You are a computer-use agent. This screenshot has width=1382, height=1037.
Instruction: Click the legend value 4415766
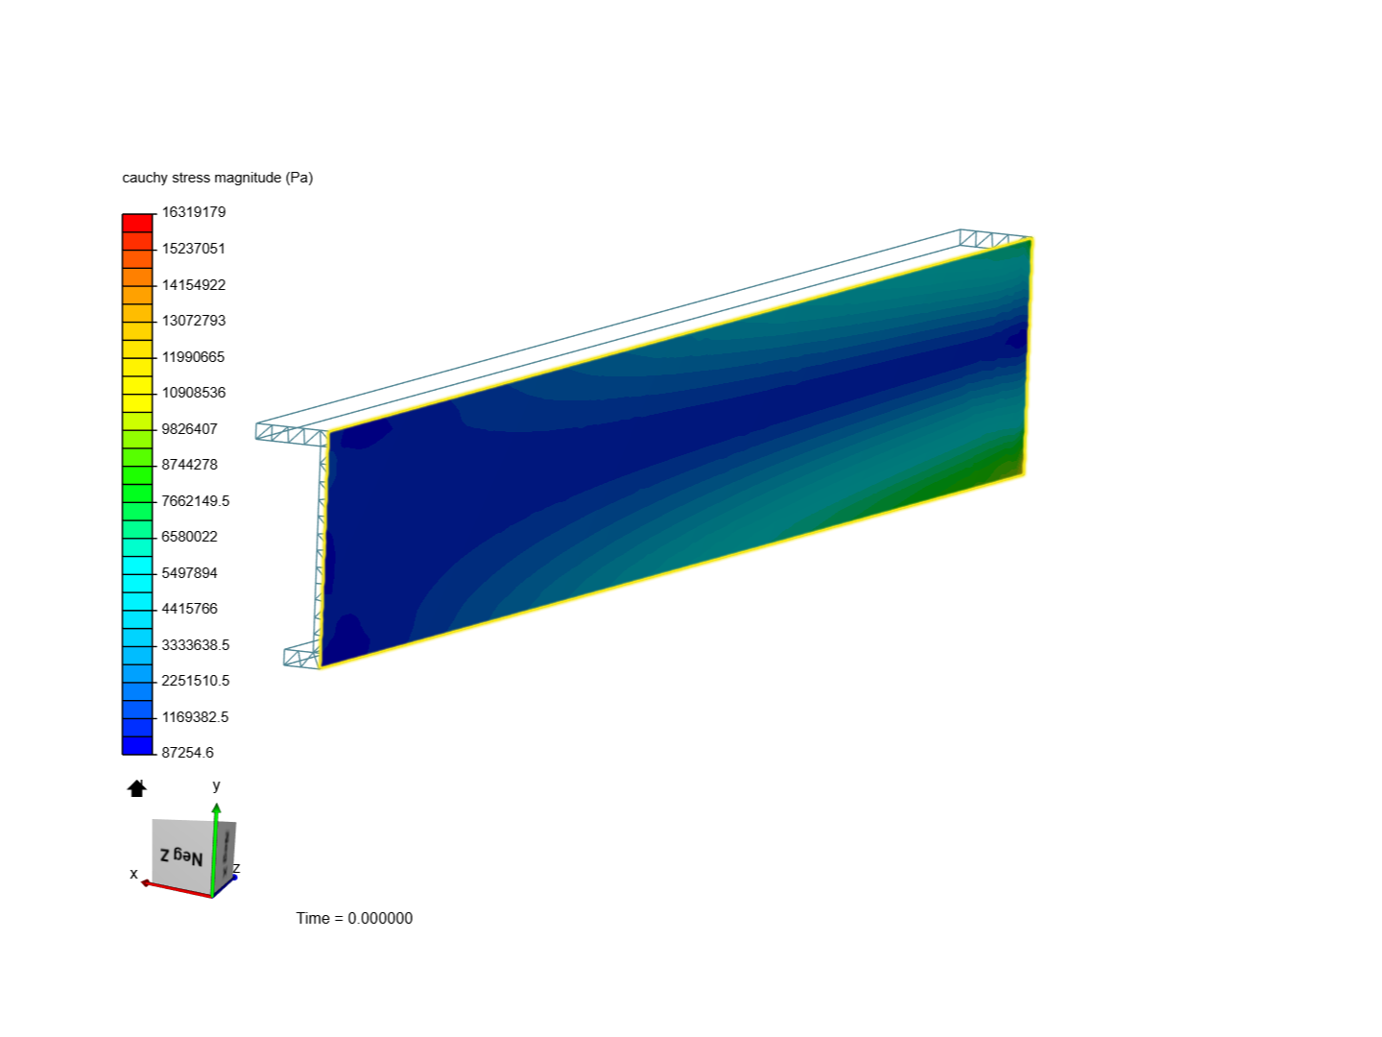pos(190,609)
